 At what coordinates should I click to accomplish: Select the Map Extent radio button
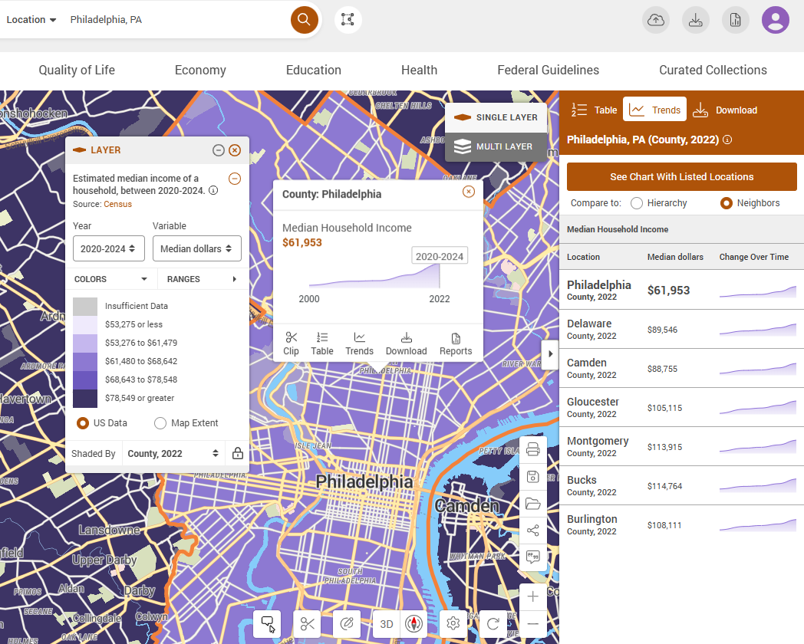point(160,423)
